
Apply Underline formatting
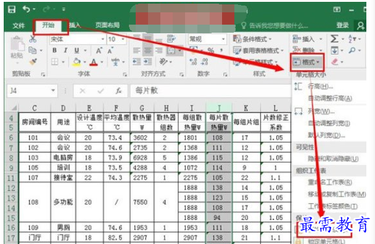(x=76, y=50)
